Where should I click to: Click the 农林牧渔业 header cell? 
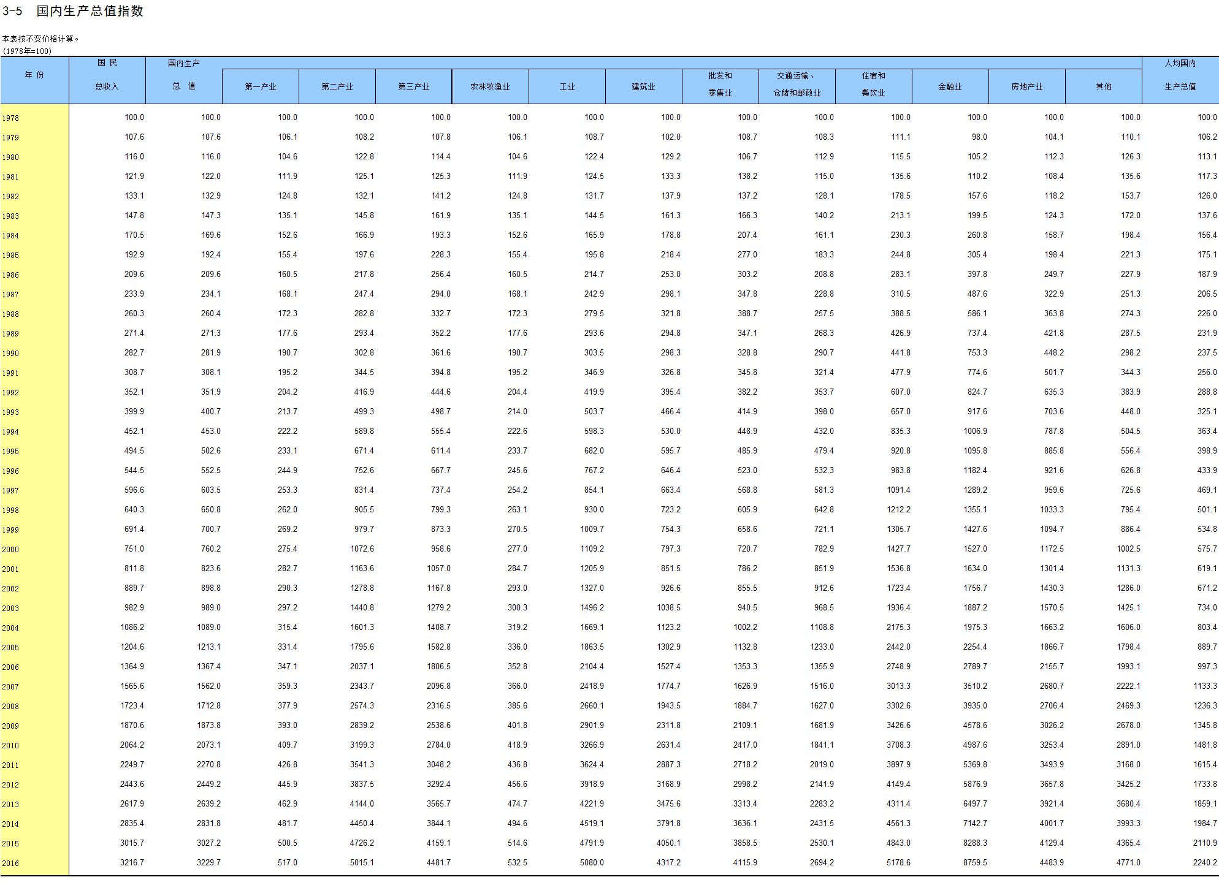pyautogui.click(x=491, y=86)
